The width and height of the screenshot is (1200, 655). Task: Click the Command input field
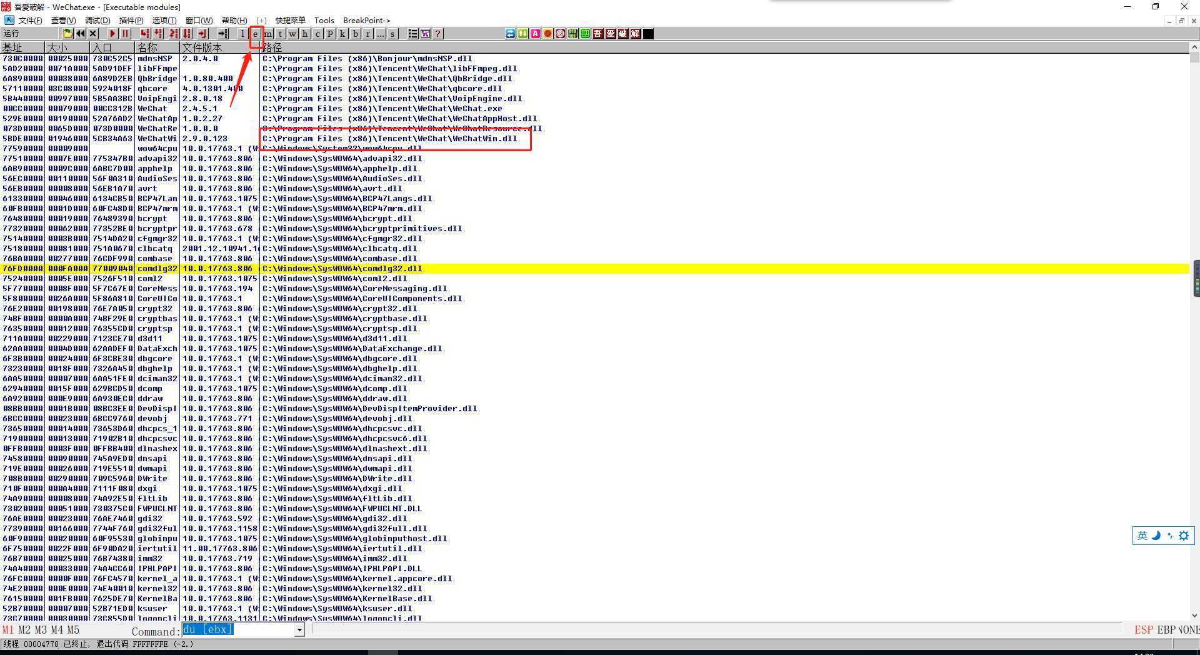[x=238, y=629]
